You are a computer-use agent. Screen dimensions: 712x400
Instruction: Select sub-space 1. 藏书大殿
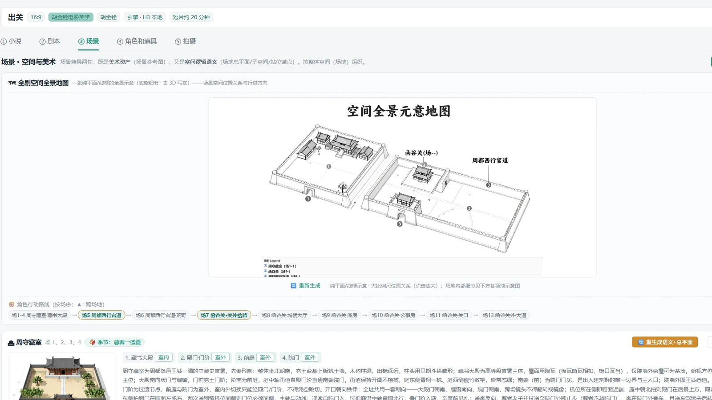(x=148, y=357)
